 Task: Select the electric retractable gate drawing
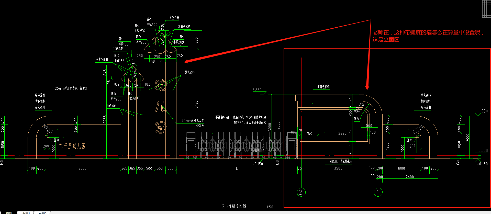coord(242,145)
